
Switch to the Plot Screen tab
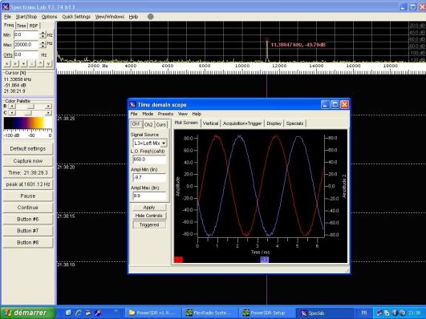point(186,123)
